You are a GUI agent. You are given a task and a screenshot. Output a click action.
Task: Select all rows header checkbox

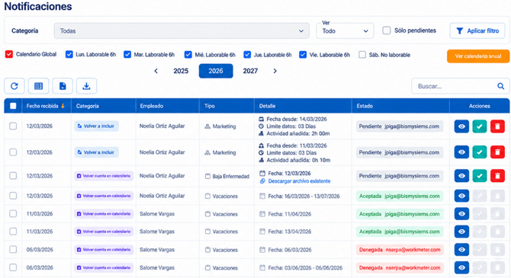tap(13, 106)
